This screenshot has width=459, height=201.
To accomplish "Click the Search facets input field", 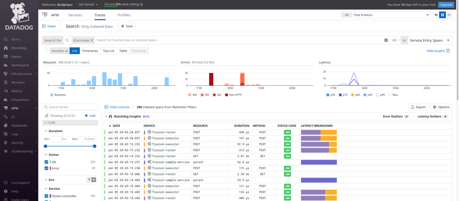I will tap(71, 107).
